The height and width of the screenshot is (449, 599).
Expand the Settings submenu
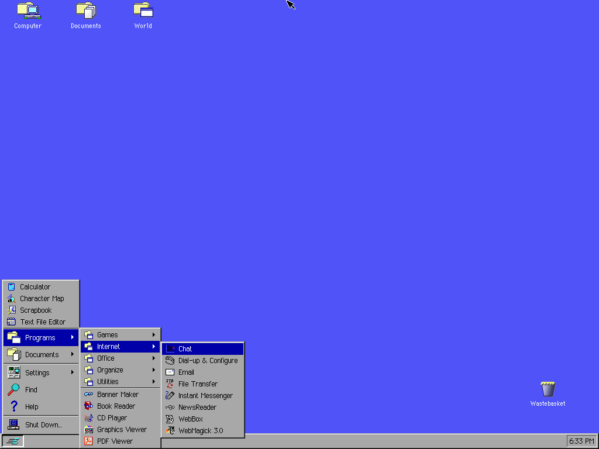tap(37, 372)
